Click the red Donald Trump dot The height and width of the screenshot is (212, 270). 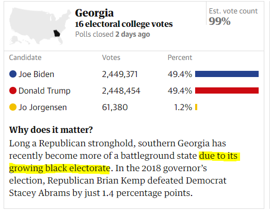(13, 90)
